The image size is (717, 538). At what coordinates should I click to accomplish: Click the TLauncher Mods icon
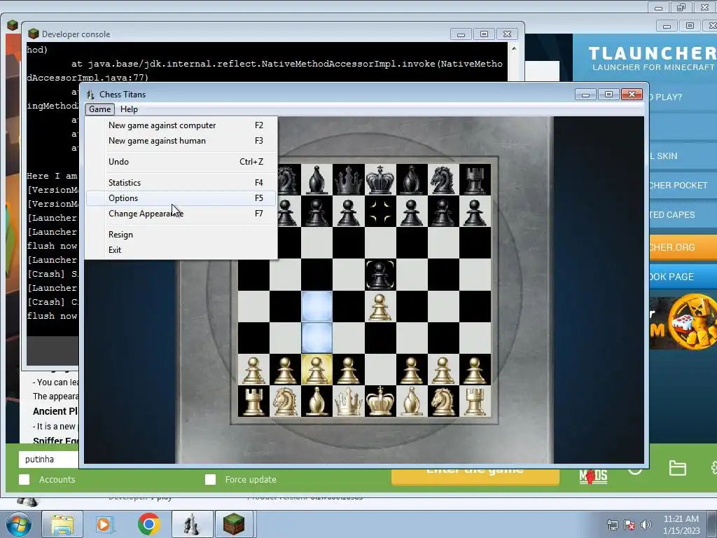point(593,476)
